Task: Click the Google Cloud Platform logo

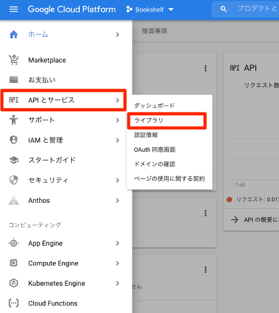Action: pyautogui.click(x=72, y=9)
